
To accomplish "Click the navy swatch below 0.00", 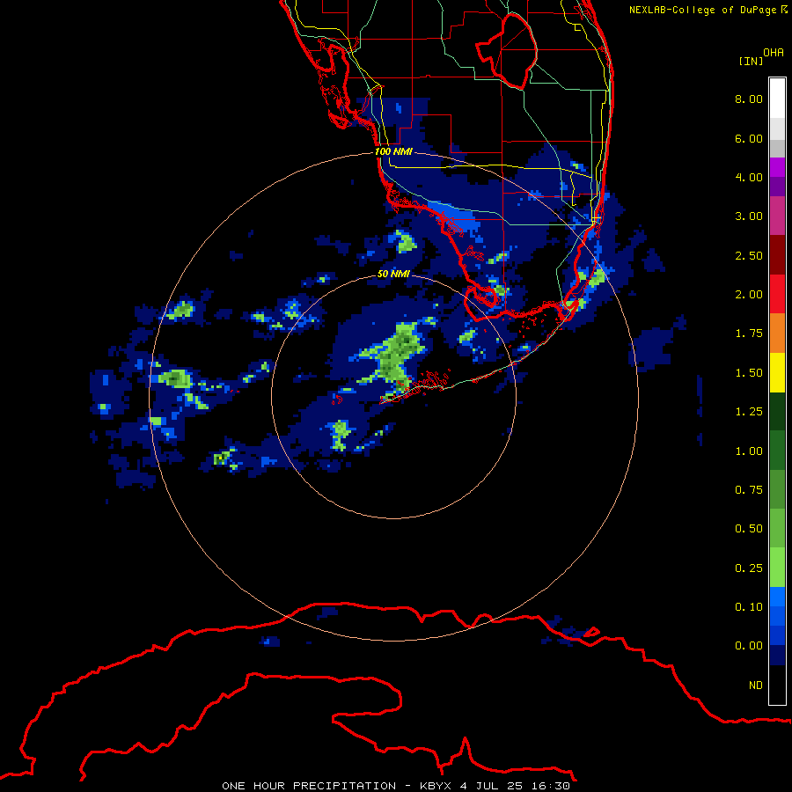I will point(777,656).
